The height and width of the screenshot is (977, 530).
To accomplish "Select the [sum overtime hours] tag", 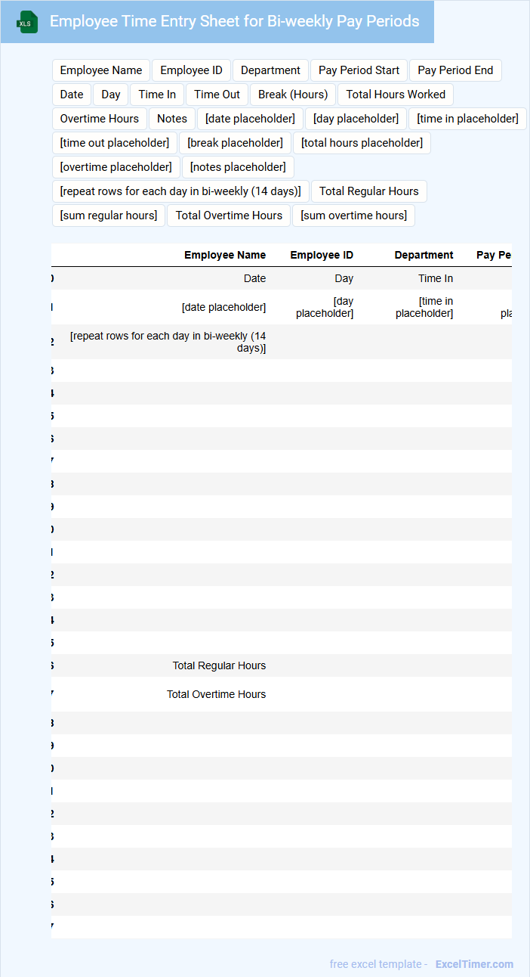I will point(354,216).
